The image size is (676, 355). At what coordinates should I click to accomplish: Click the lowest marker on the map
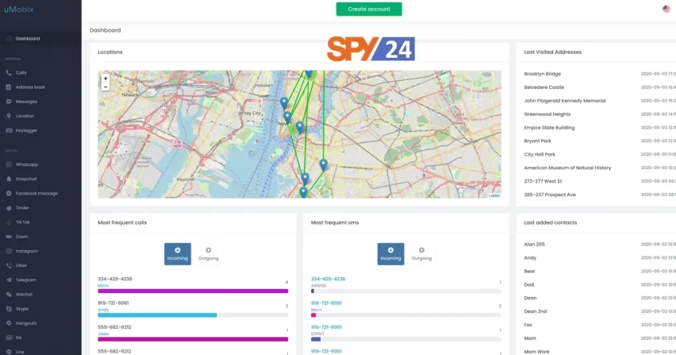304,192
